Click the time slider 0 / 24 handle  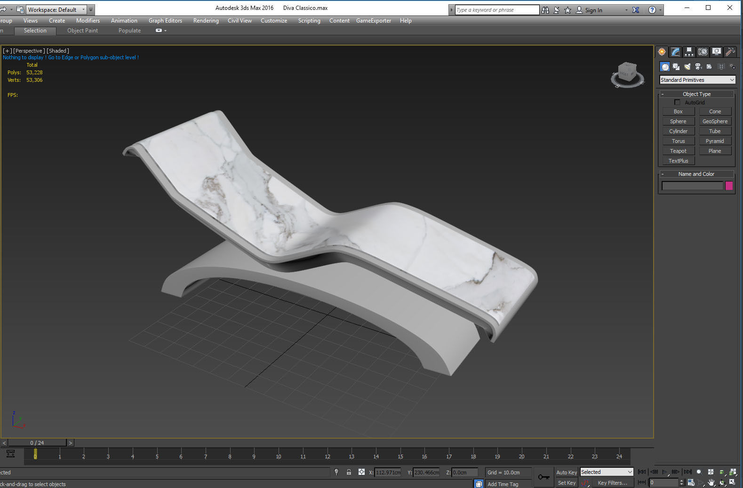(38, 443)
